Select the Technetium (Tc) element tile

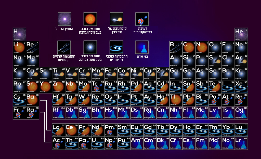coord(98,87)
